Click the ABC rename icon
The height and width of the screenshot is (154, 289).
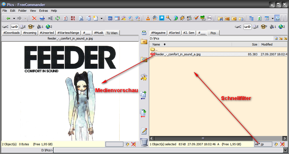point(50,18)
